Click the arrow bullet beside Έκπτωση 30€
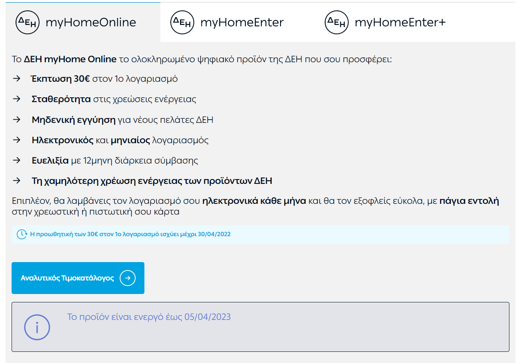 click(x=16, y=79)
